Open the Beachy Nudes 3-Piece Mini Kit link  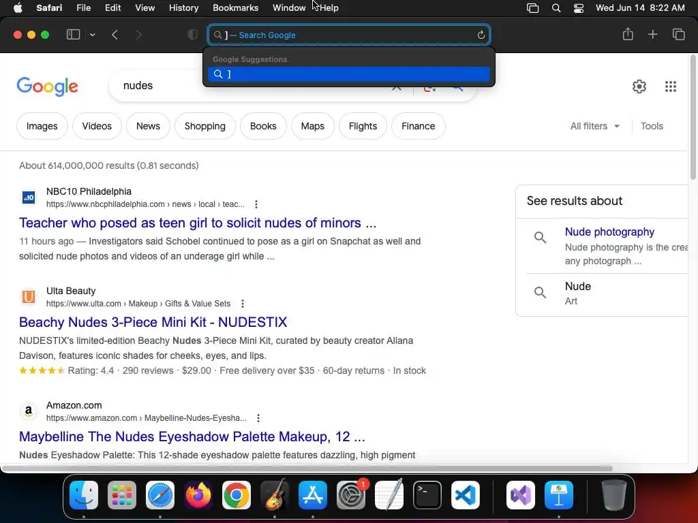pyautogui.click(x=153, y=322)
